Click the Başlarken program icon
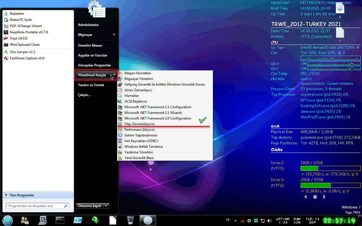This screenshot has width=362, height=226. coord(6,14)
